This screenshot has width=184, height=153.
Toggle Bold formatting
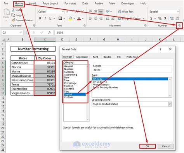(x=40, y=18)
